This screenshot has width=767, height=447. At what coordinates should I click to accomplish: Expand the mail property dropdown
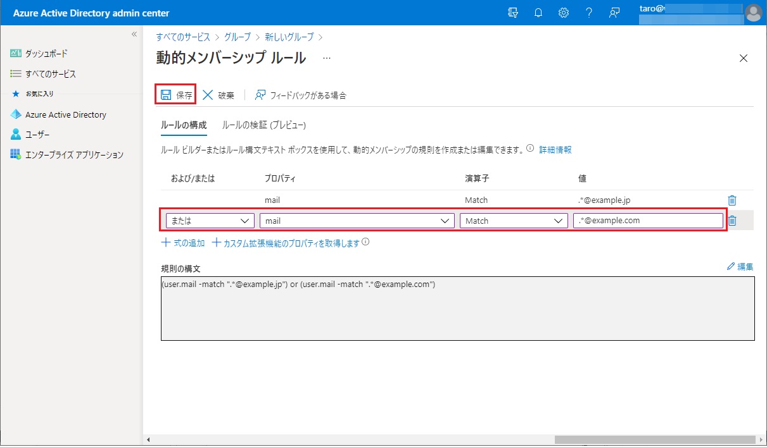tap(357, 221)
